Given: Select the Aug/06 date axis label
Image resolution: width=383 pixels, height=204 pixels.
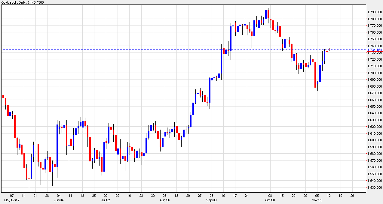Looking at the screenshot, I should click(165, 199).
